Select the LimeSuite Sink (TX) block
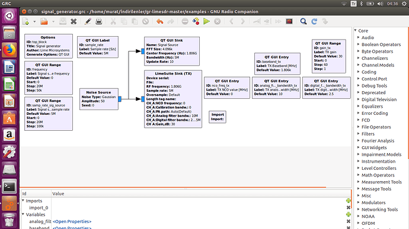Screen dimensions: 409x229 pos(173,99)
